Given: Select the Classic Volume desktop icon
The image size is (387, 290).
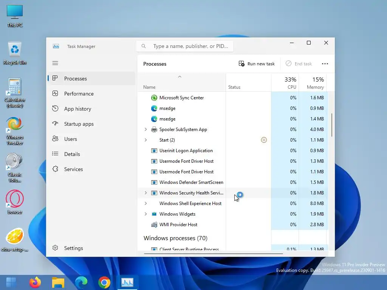Looking at the screenshot, I should coord(15,168).
